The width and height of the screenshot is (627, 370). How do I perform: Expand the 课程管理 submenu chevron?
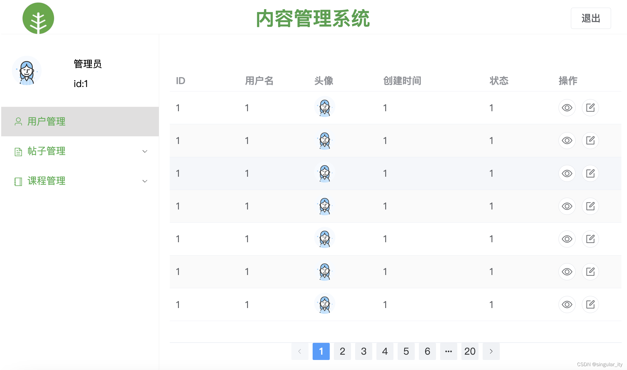click(x=145, y=181)
